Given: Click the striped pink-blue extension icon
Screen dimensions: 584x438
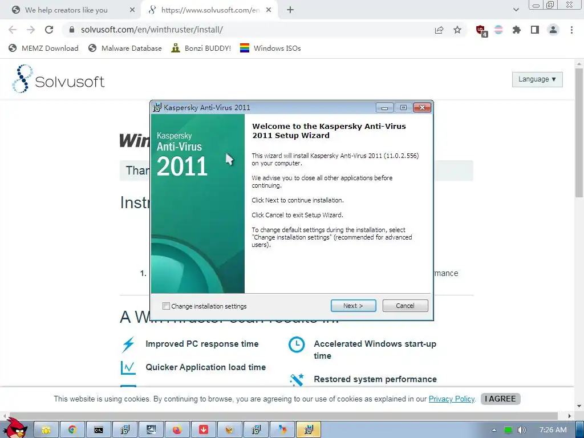Looking at the screenshot, I should pos(498,30).
